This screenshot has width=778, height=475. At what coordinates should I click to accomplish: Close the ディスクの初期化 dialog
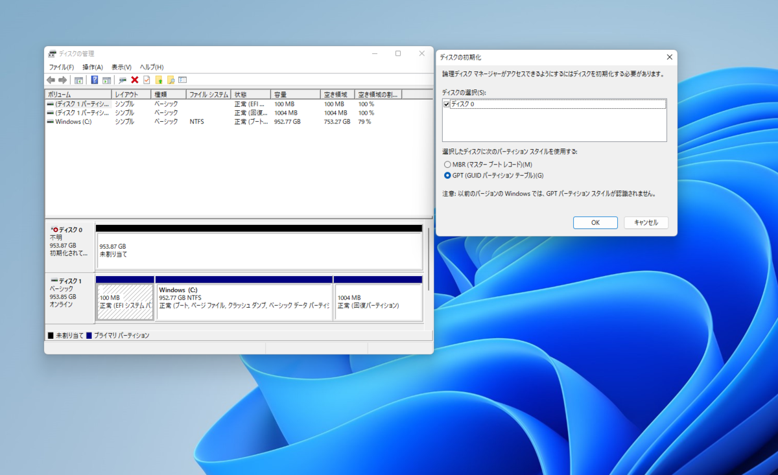(x=669, y=57)
